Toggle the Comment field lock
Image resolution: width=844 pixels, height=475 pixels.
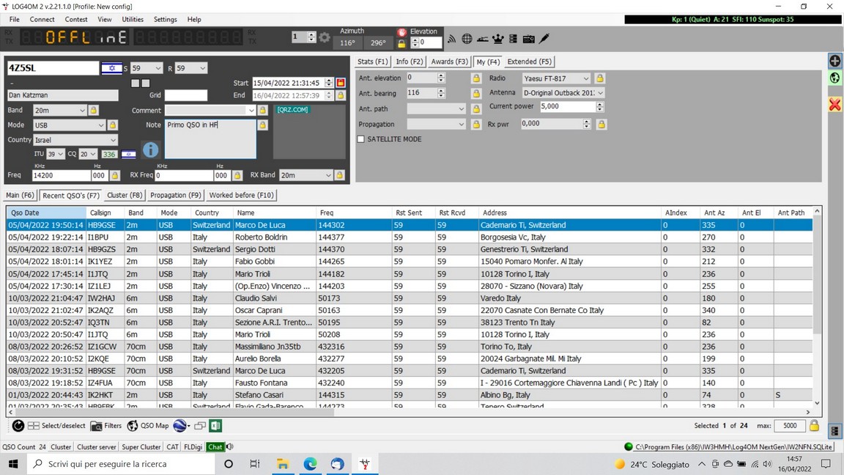(263, 110)
